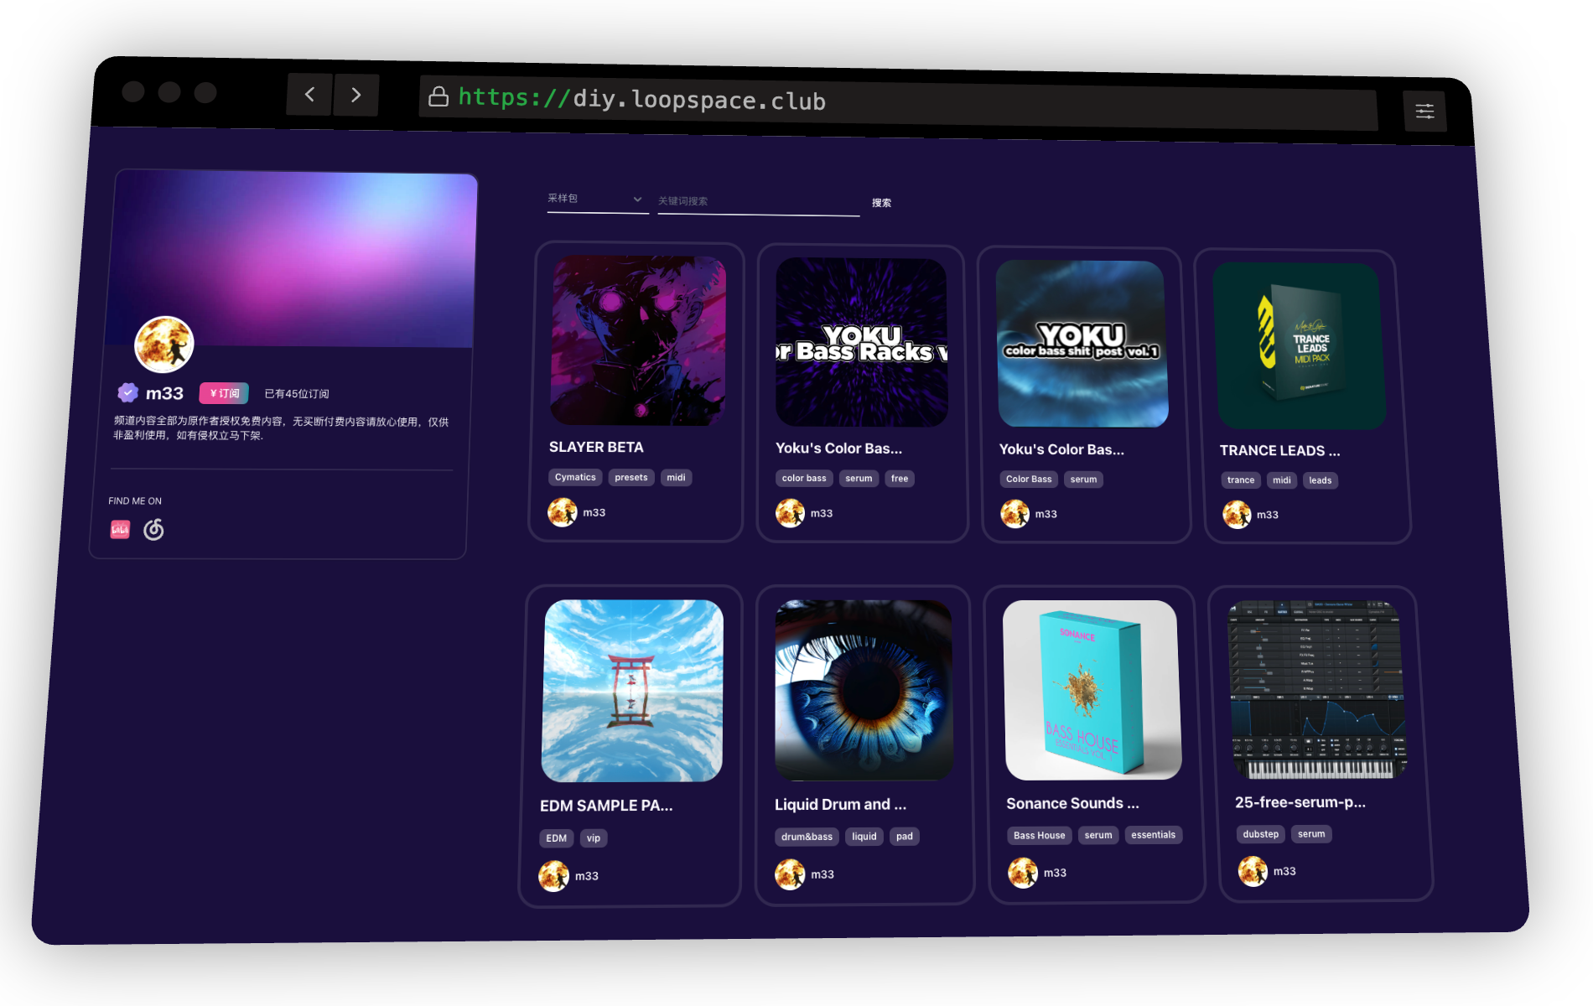
Task: Click the browser forward arrow
Action: click(356, 95)
